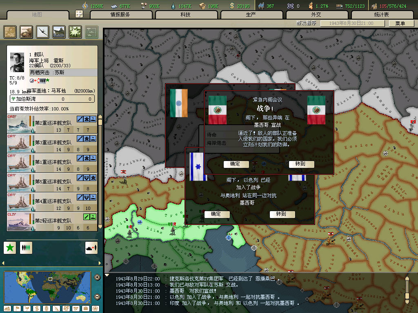
Task: Show naval units with the warship icon
Action: (59, 32)
